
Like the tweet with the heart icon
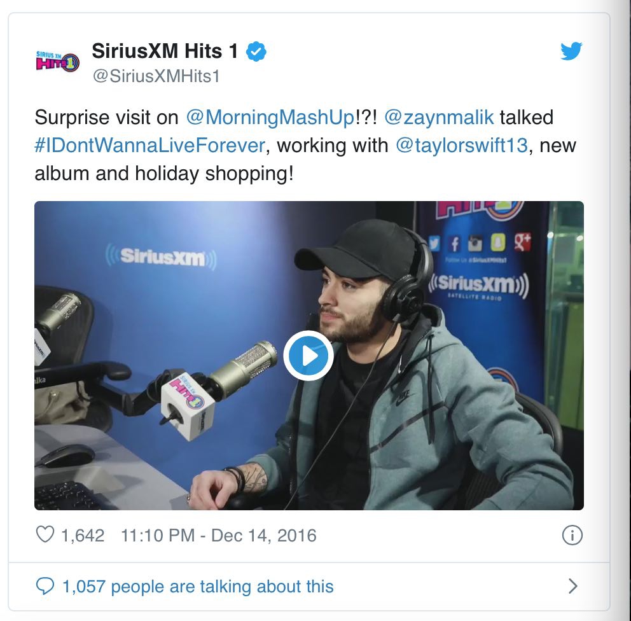click(x=45, y=535)
